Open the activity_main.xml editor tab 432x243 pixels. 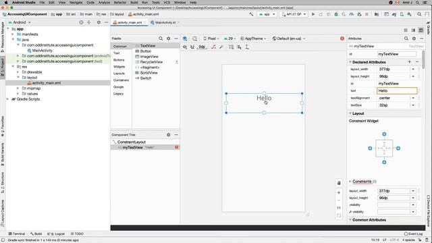pyautogui.click(x=130, y=22)
